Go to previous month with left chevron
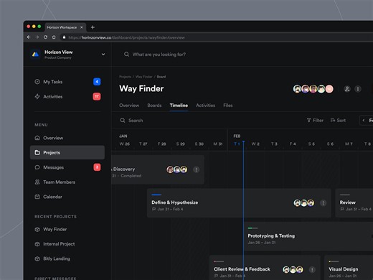This screenshot has width=373, height=280. (x=364, y=120)
